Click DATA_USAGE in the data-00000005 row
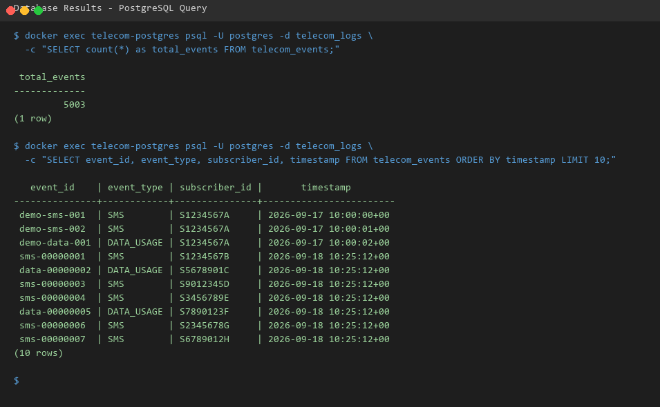 tap(135, 312)
